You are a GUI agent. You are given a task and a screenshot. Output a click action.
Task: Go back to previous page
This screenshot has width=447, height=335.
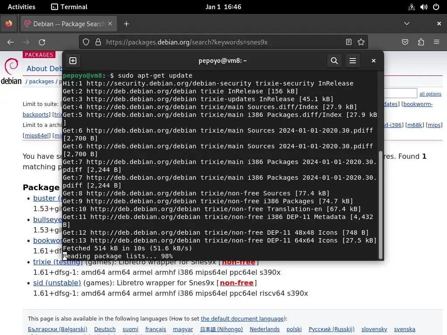click(x=10, y=42)
